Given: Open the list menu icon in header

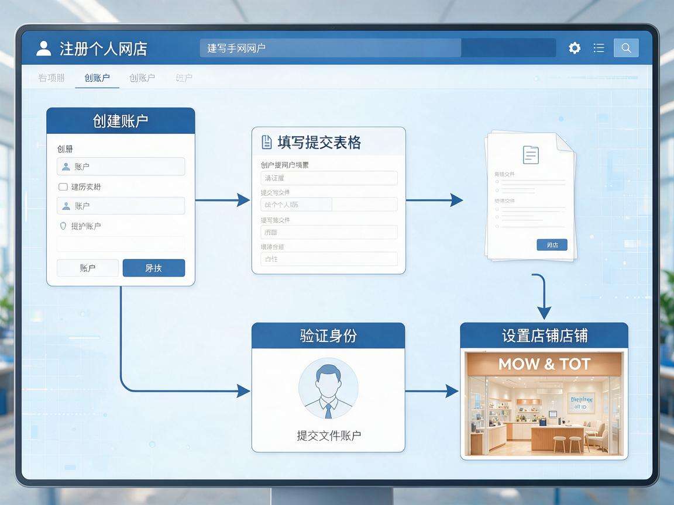Looking at the screenshot, I should 599,48.
